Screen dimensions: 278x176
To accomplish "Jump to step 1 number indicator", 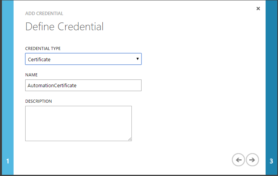I will pyautogui.click(x=8, y=161).
